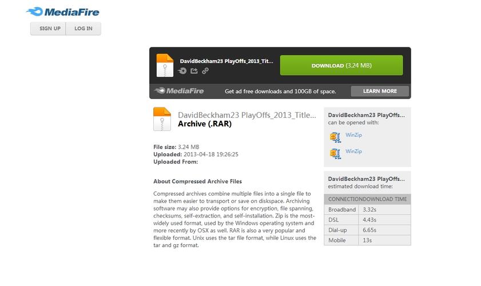Click the 'File size: 3.24 MB' line
481x286 pixels.
176,147
